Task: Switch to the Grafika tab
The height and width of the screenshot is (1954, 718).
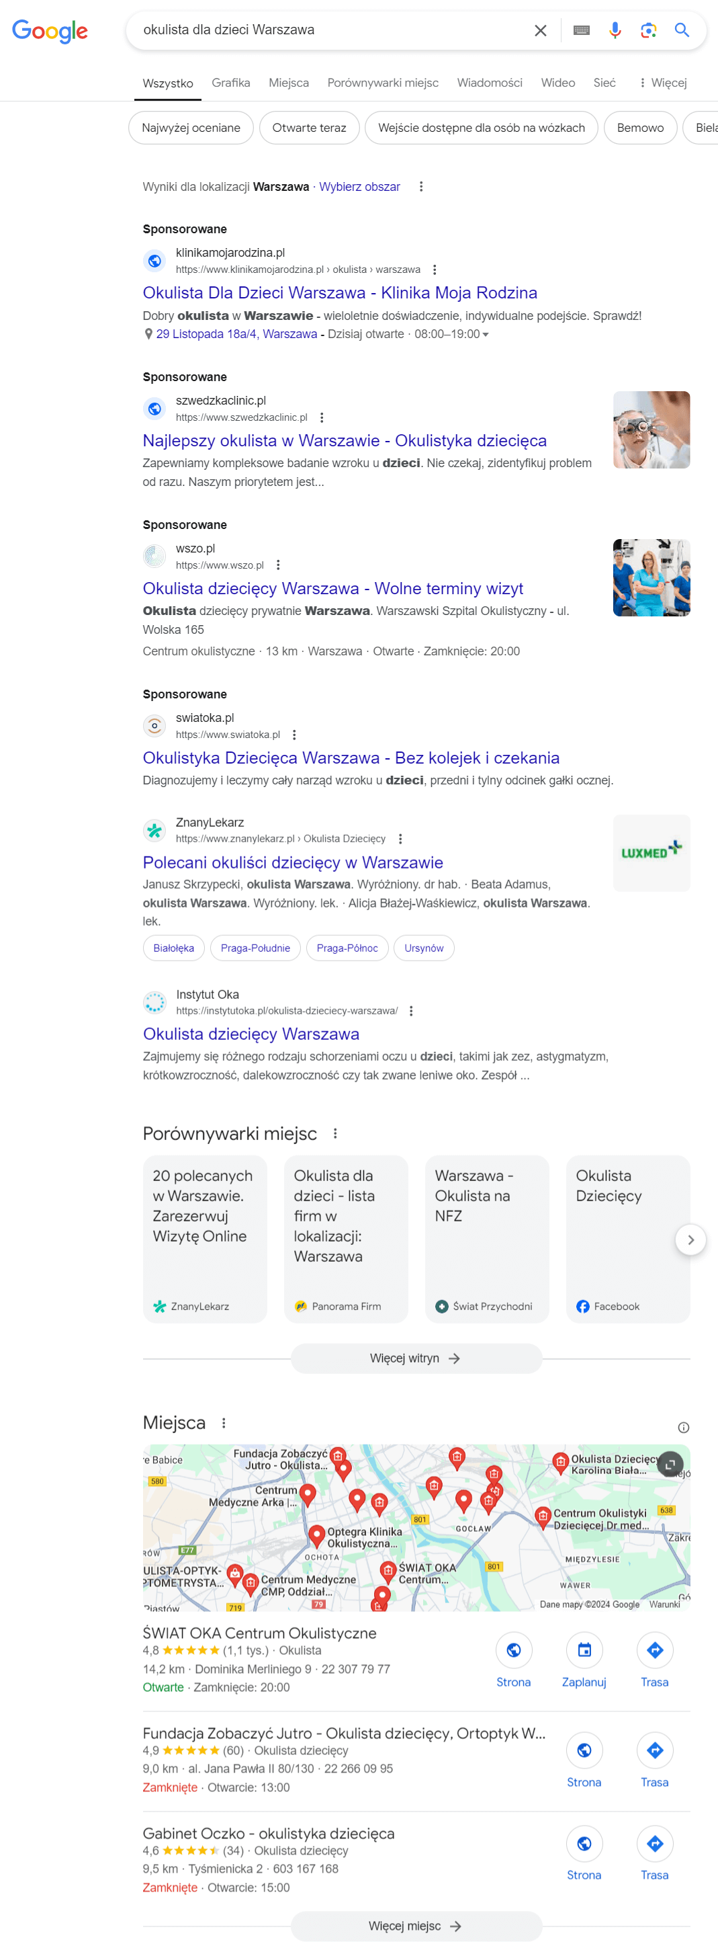Action: tap(230, 83)
